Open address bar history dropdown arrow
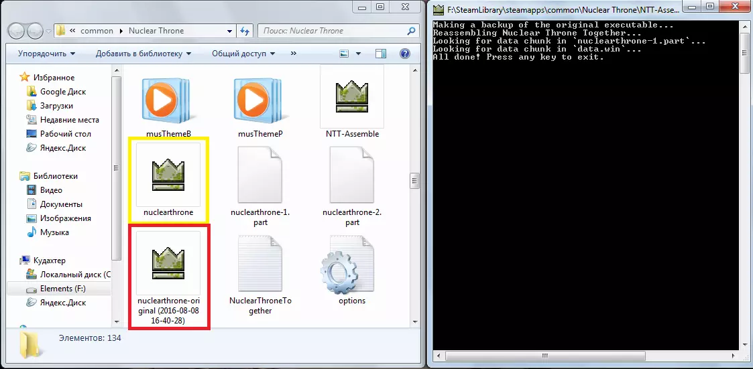 pyautogui.click(x=229, y=31)
